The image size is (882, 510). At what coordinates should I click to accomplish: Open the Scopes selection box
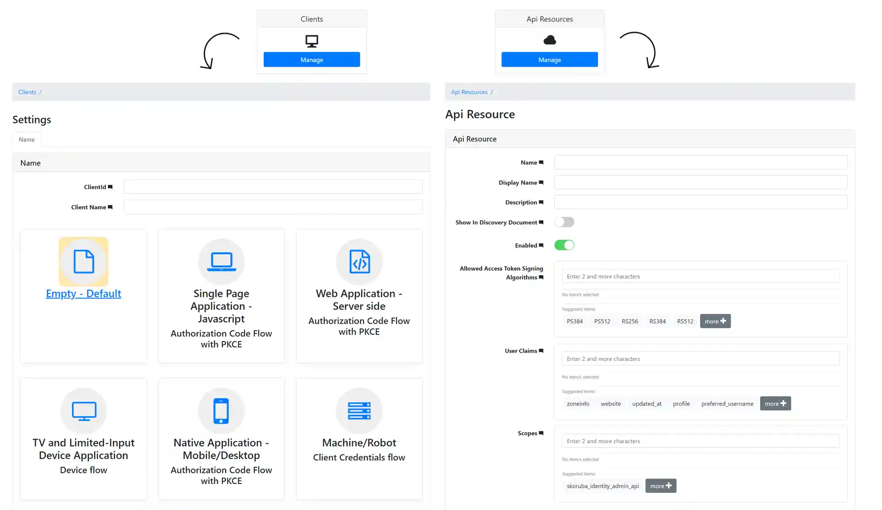coord(700,440)
